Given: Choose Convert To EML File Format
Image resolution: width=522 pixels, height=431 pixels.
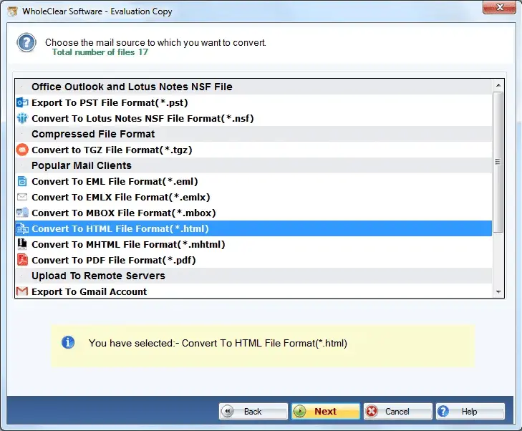Looking at the screenshot, I should (x=253, y=181).
